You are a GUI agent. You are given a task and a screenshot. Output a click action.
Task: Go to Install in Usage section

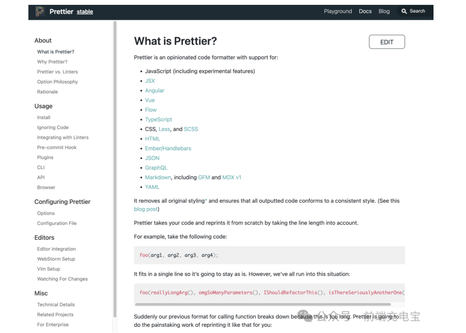tap(44, 117)
